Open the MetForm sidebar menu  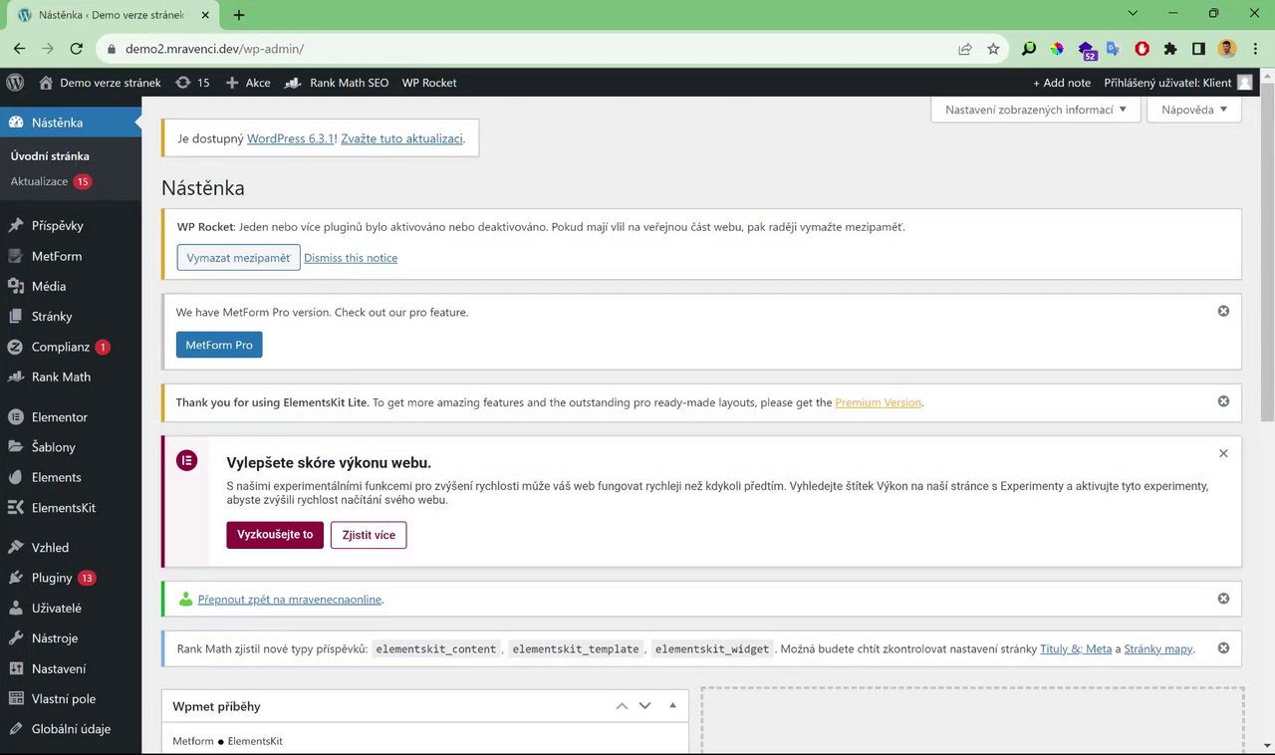pyautogui.click(x=71, y=256)
